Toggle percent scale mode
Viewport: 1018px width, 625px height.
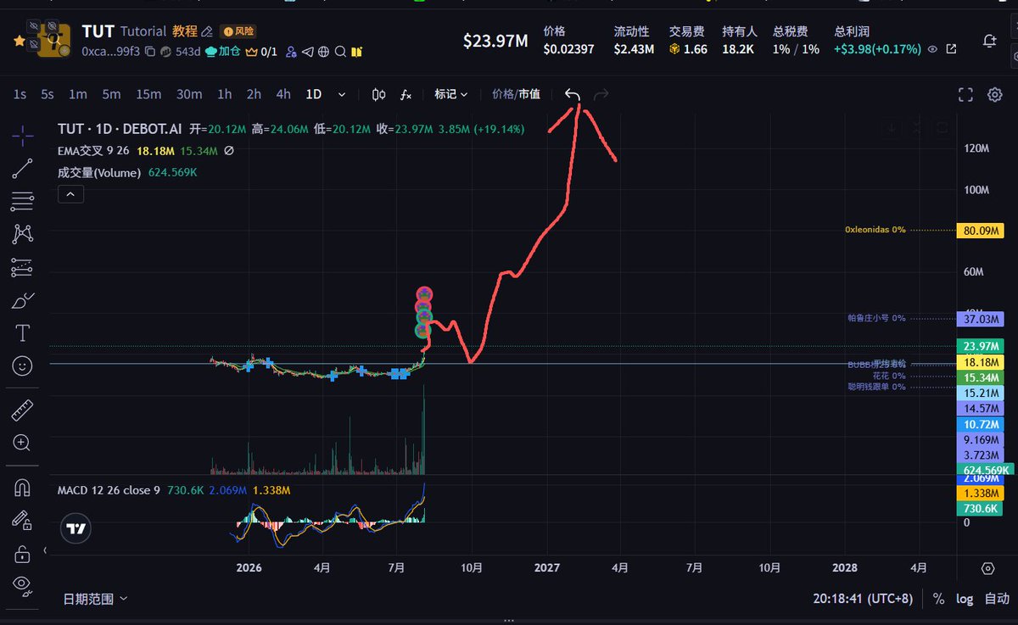(x=938, y=599)
